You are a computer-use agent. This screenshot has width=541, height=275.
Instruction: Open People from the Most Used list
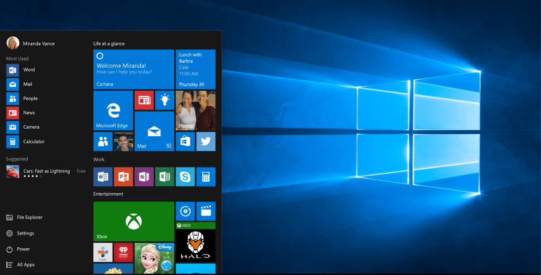(22, 98)
